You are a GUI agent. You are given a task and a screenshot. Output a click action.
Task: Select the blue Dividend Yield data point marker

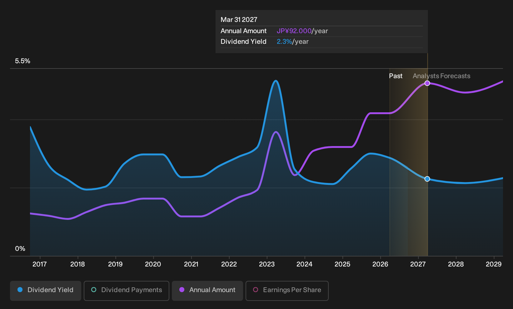click(427, 179)
